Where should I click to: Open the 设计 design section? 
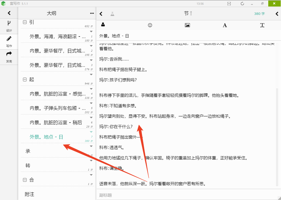coord(9,26)
